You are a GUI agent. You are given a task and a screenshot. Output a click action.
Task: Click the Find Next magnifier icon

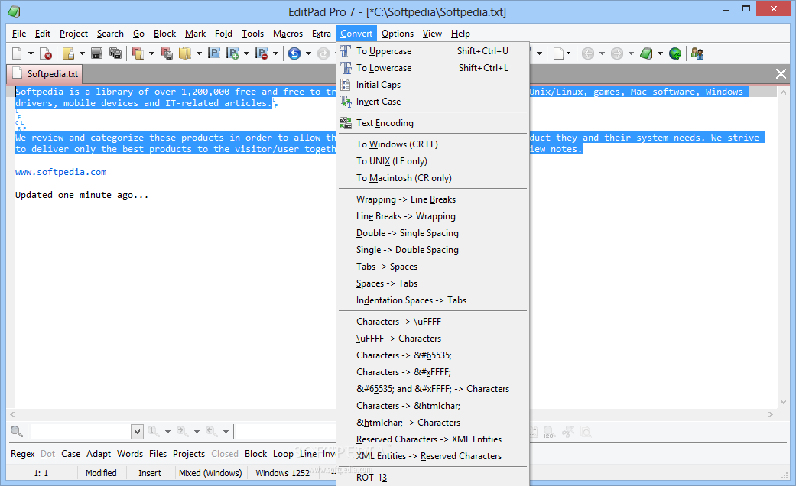point(182,431)
